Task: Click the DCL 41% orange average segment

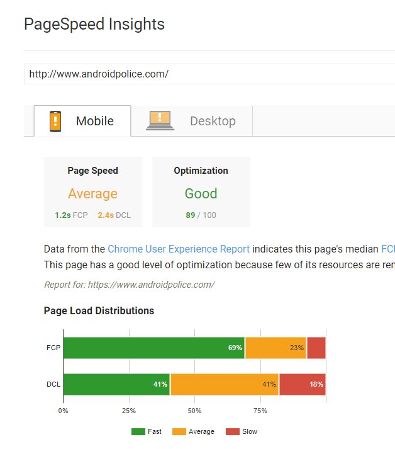Action: tap(224, 384)
